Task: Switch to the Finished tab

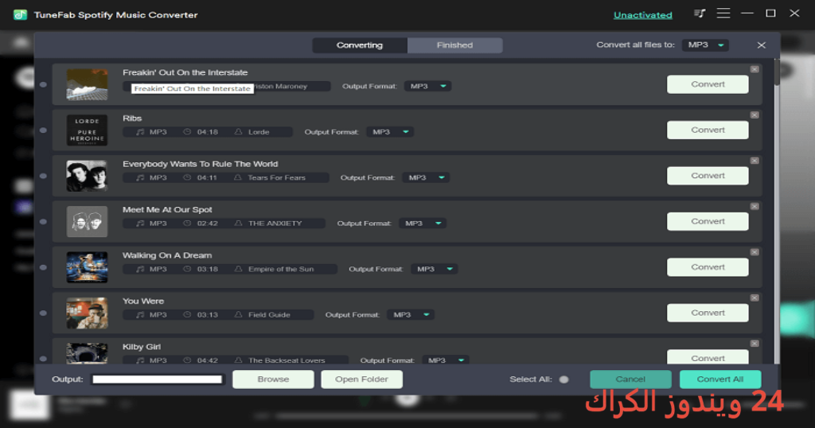Action: tap(454, 45)
